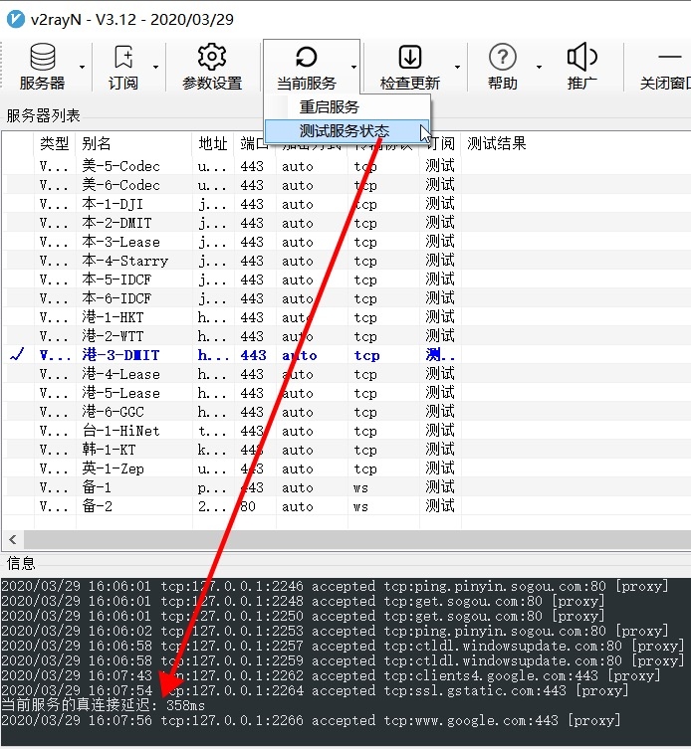The image size is (691, 749).
Task: Select server row 台-1-HiNet
Action: coord(120,431)
